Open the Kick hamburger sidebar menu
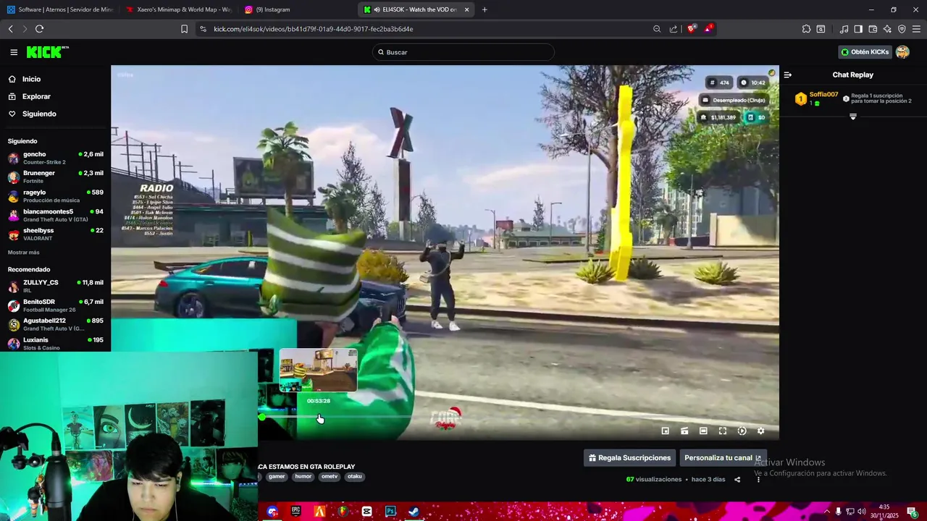This screenshot has height=521, width=927. [14, 52]
